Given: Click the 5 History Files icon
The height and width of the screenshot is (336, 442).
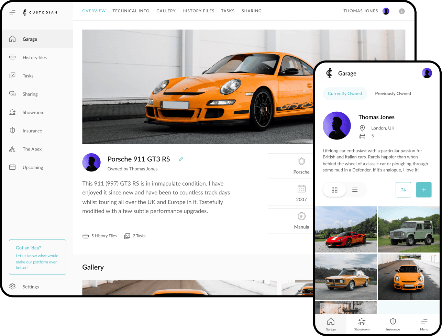Looking at the screenshot, I should [86, 236].
